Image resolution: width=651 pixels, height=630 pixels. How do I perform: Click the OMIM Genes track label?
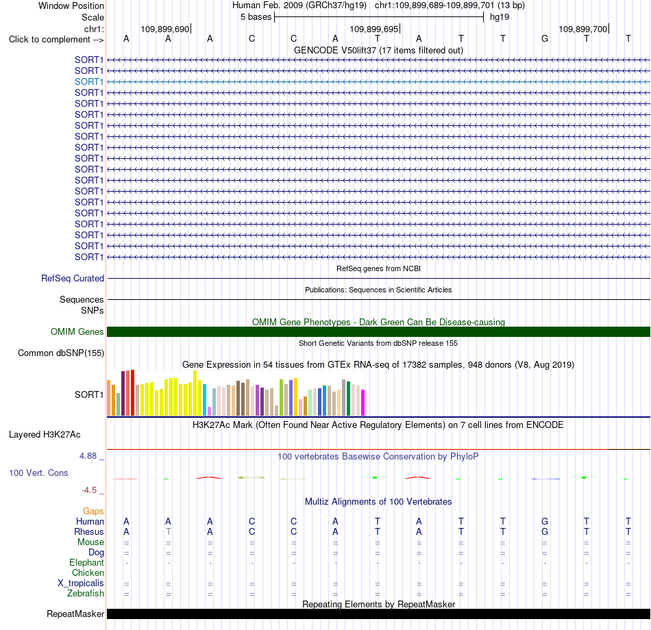[x=77, y=331]
